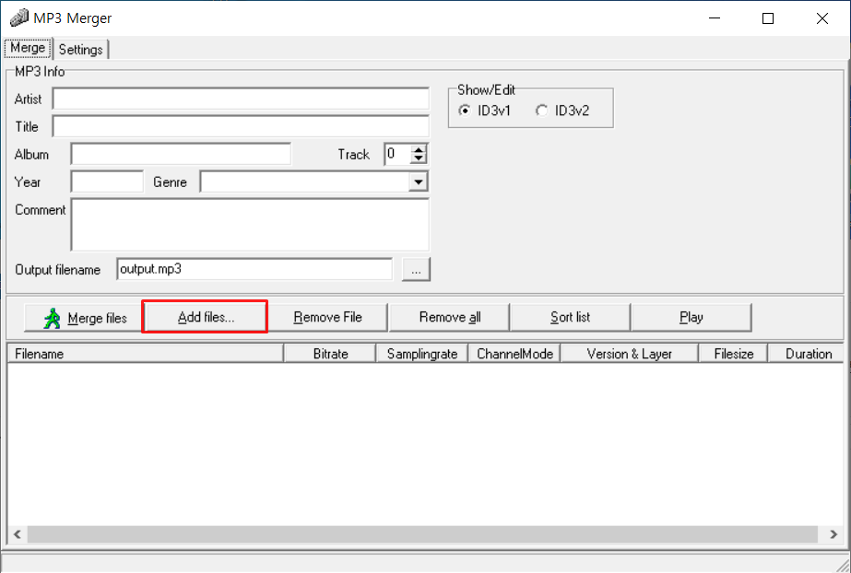The image size is (851, 573).
Task: Open the Genre dropdown
Action: point(418,181)
